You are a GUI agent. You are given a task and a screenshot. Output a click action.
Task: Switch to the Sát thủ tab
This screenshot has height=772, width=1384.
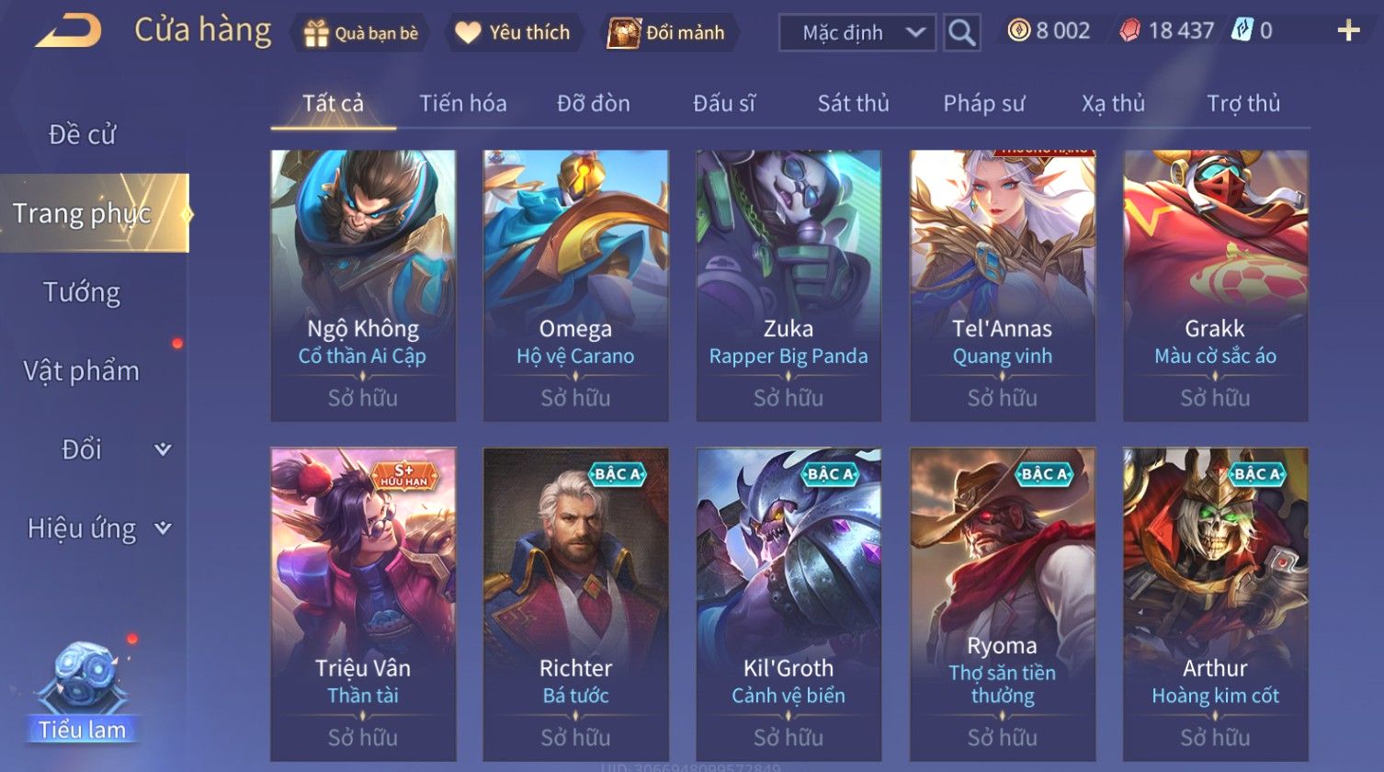click(854, 103)
